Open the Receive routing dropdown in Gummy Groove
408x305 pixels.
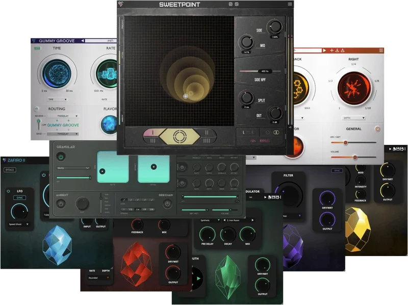tap(63, 116)
